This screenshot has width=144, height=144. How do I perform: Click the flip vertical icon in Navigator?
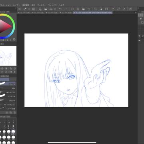tap(15, 72)
